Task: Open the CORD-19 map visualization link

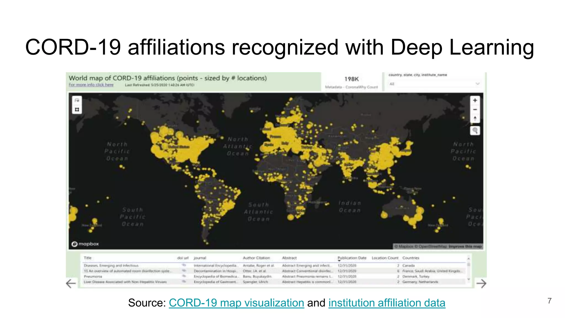Action: click(236, 303)
